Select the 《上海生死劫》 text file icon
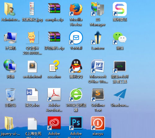Viewport: 155px width, 138px height. tap(32, 123)
